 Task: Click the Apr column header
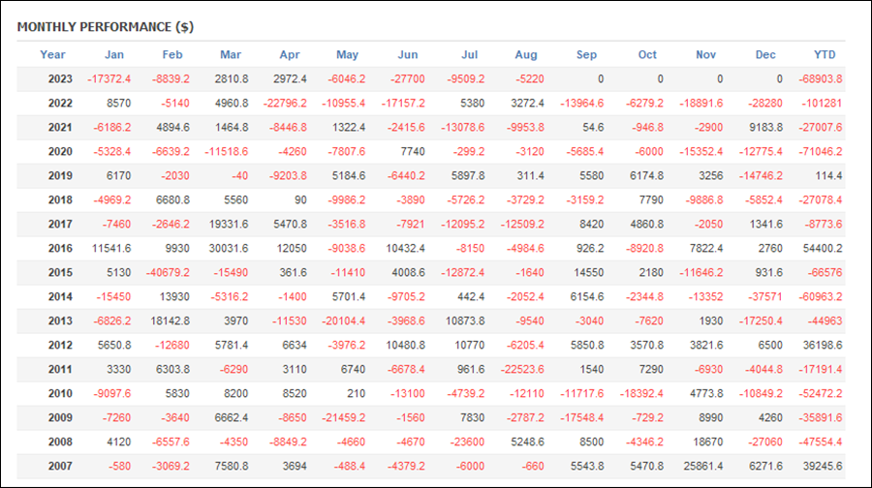click(x=289, y=54)
